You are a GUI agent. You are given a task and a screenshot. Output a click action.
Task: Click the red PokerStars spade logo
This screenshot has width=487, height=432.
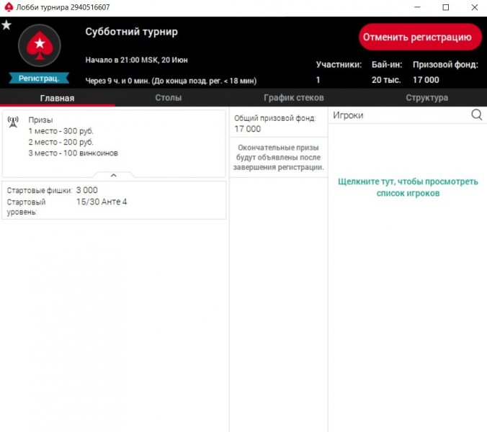[x=39, y=46]
